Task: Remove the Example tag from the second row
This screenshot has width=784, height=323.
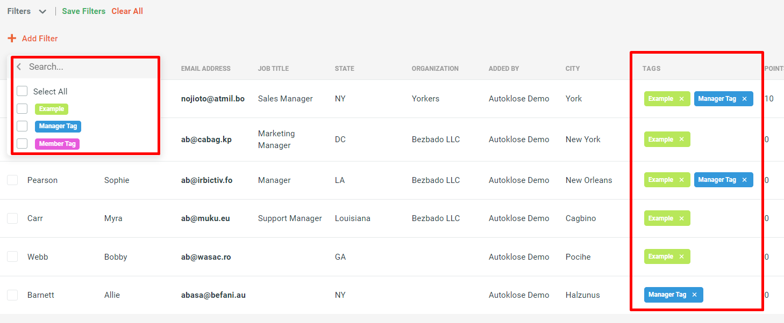Action: point(681,139)
